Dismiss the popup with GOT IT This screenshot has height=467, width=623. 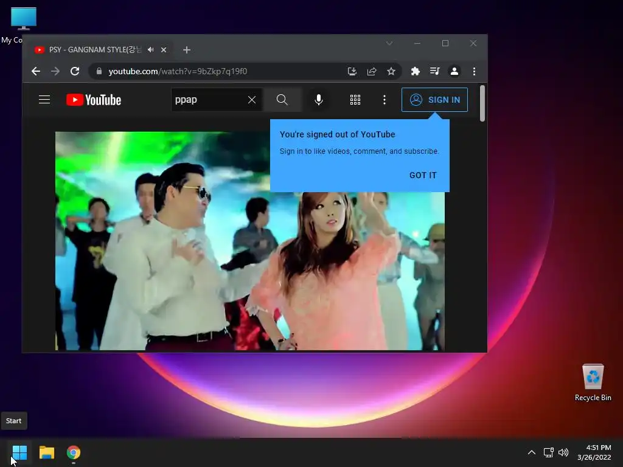pyautogui.click(x=423, y=175)
